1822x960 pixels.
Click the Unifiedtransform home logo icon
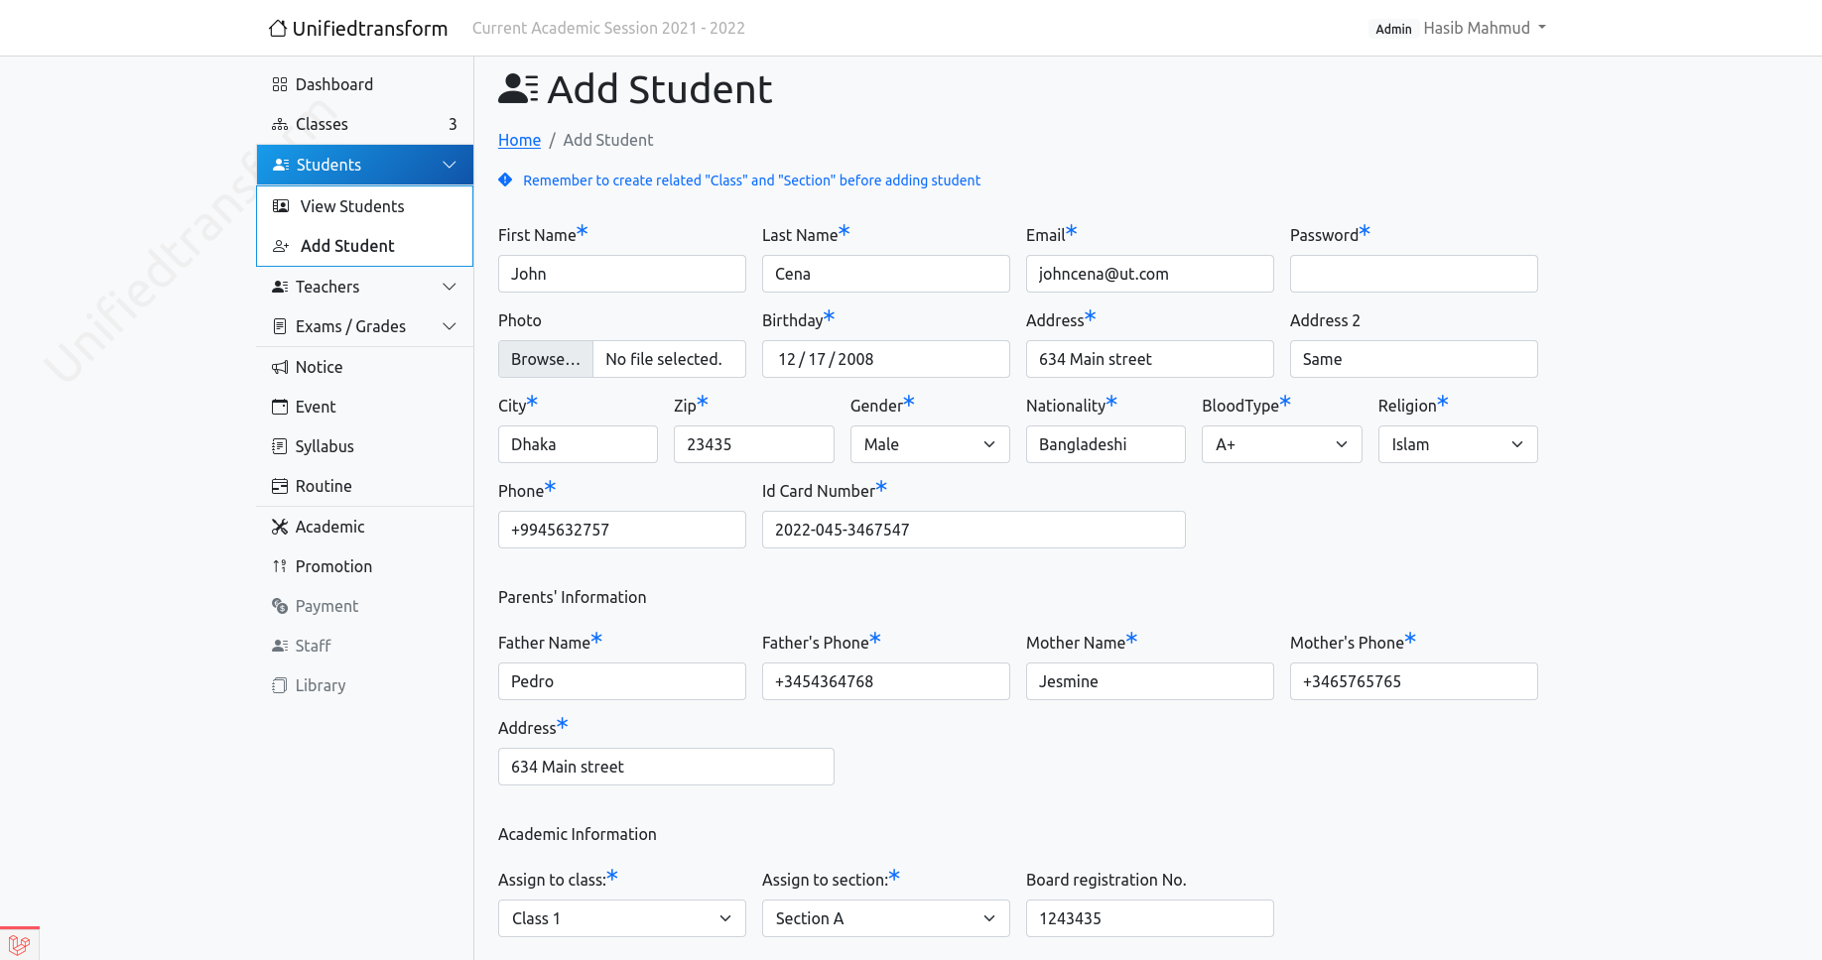[278, 28]
